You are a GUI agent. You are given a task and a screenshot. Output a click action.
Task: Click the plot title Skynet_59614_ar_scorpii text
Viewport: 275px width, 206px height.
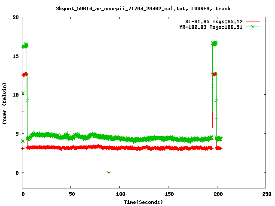tap(143, 9)
